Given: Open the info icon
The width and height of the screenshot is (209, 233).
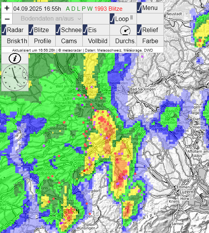Looking at the screenshot, I should click(15, 58).
